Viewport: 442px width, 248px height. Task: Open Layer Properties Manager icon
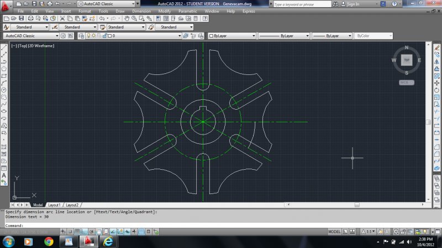81,36
